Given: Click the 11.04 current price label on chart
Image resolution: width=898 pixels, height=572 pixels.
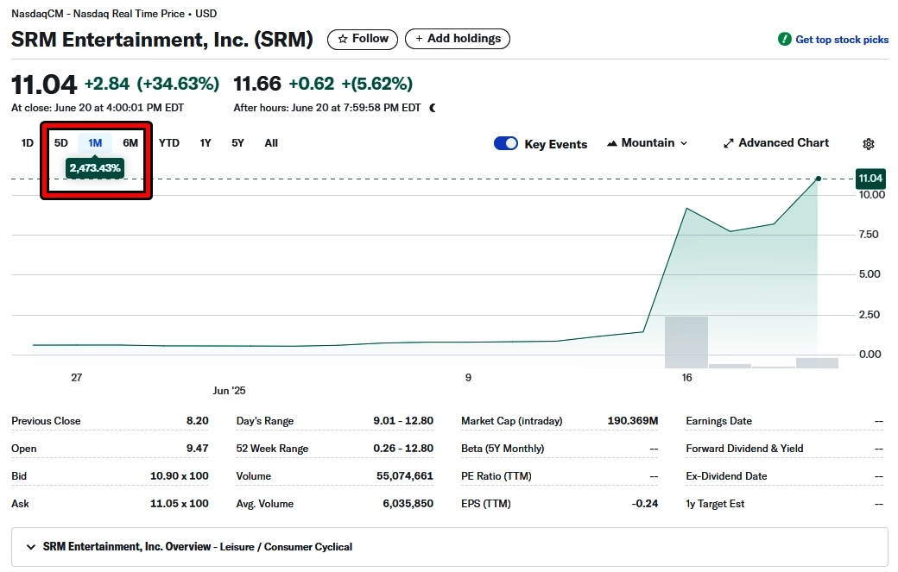Looking at the screenshot, I should (x=870, y=179).
